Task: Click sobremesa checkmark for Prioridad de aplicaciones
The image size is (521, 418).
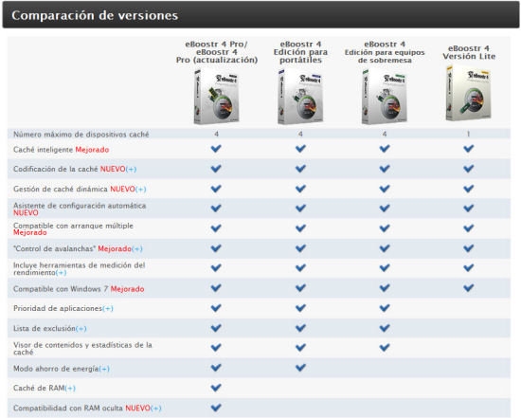Action: point(385,308)
